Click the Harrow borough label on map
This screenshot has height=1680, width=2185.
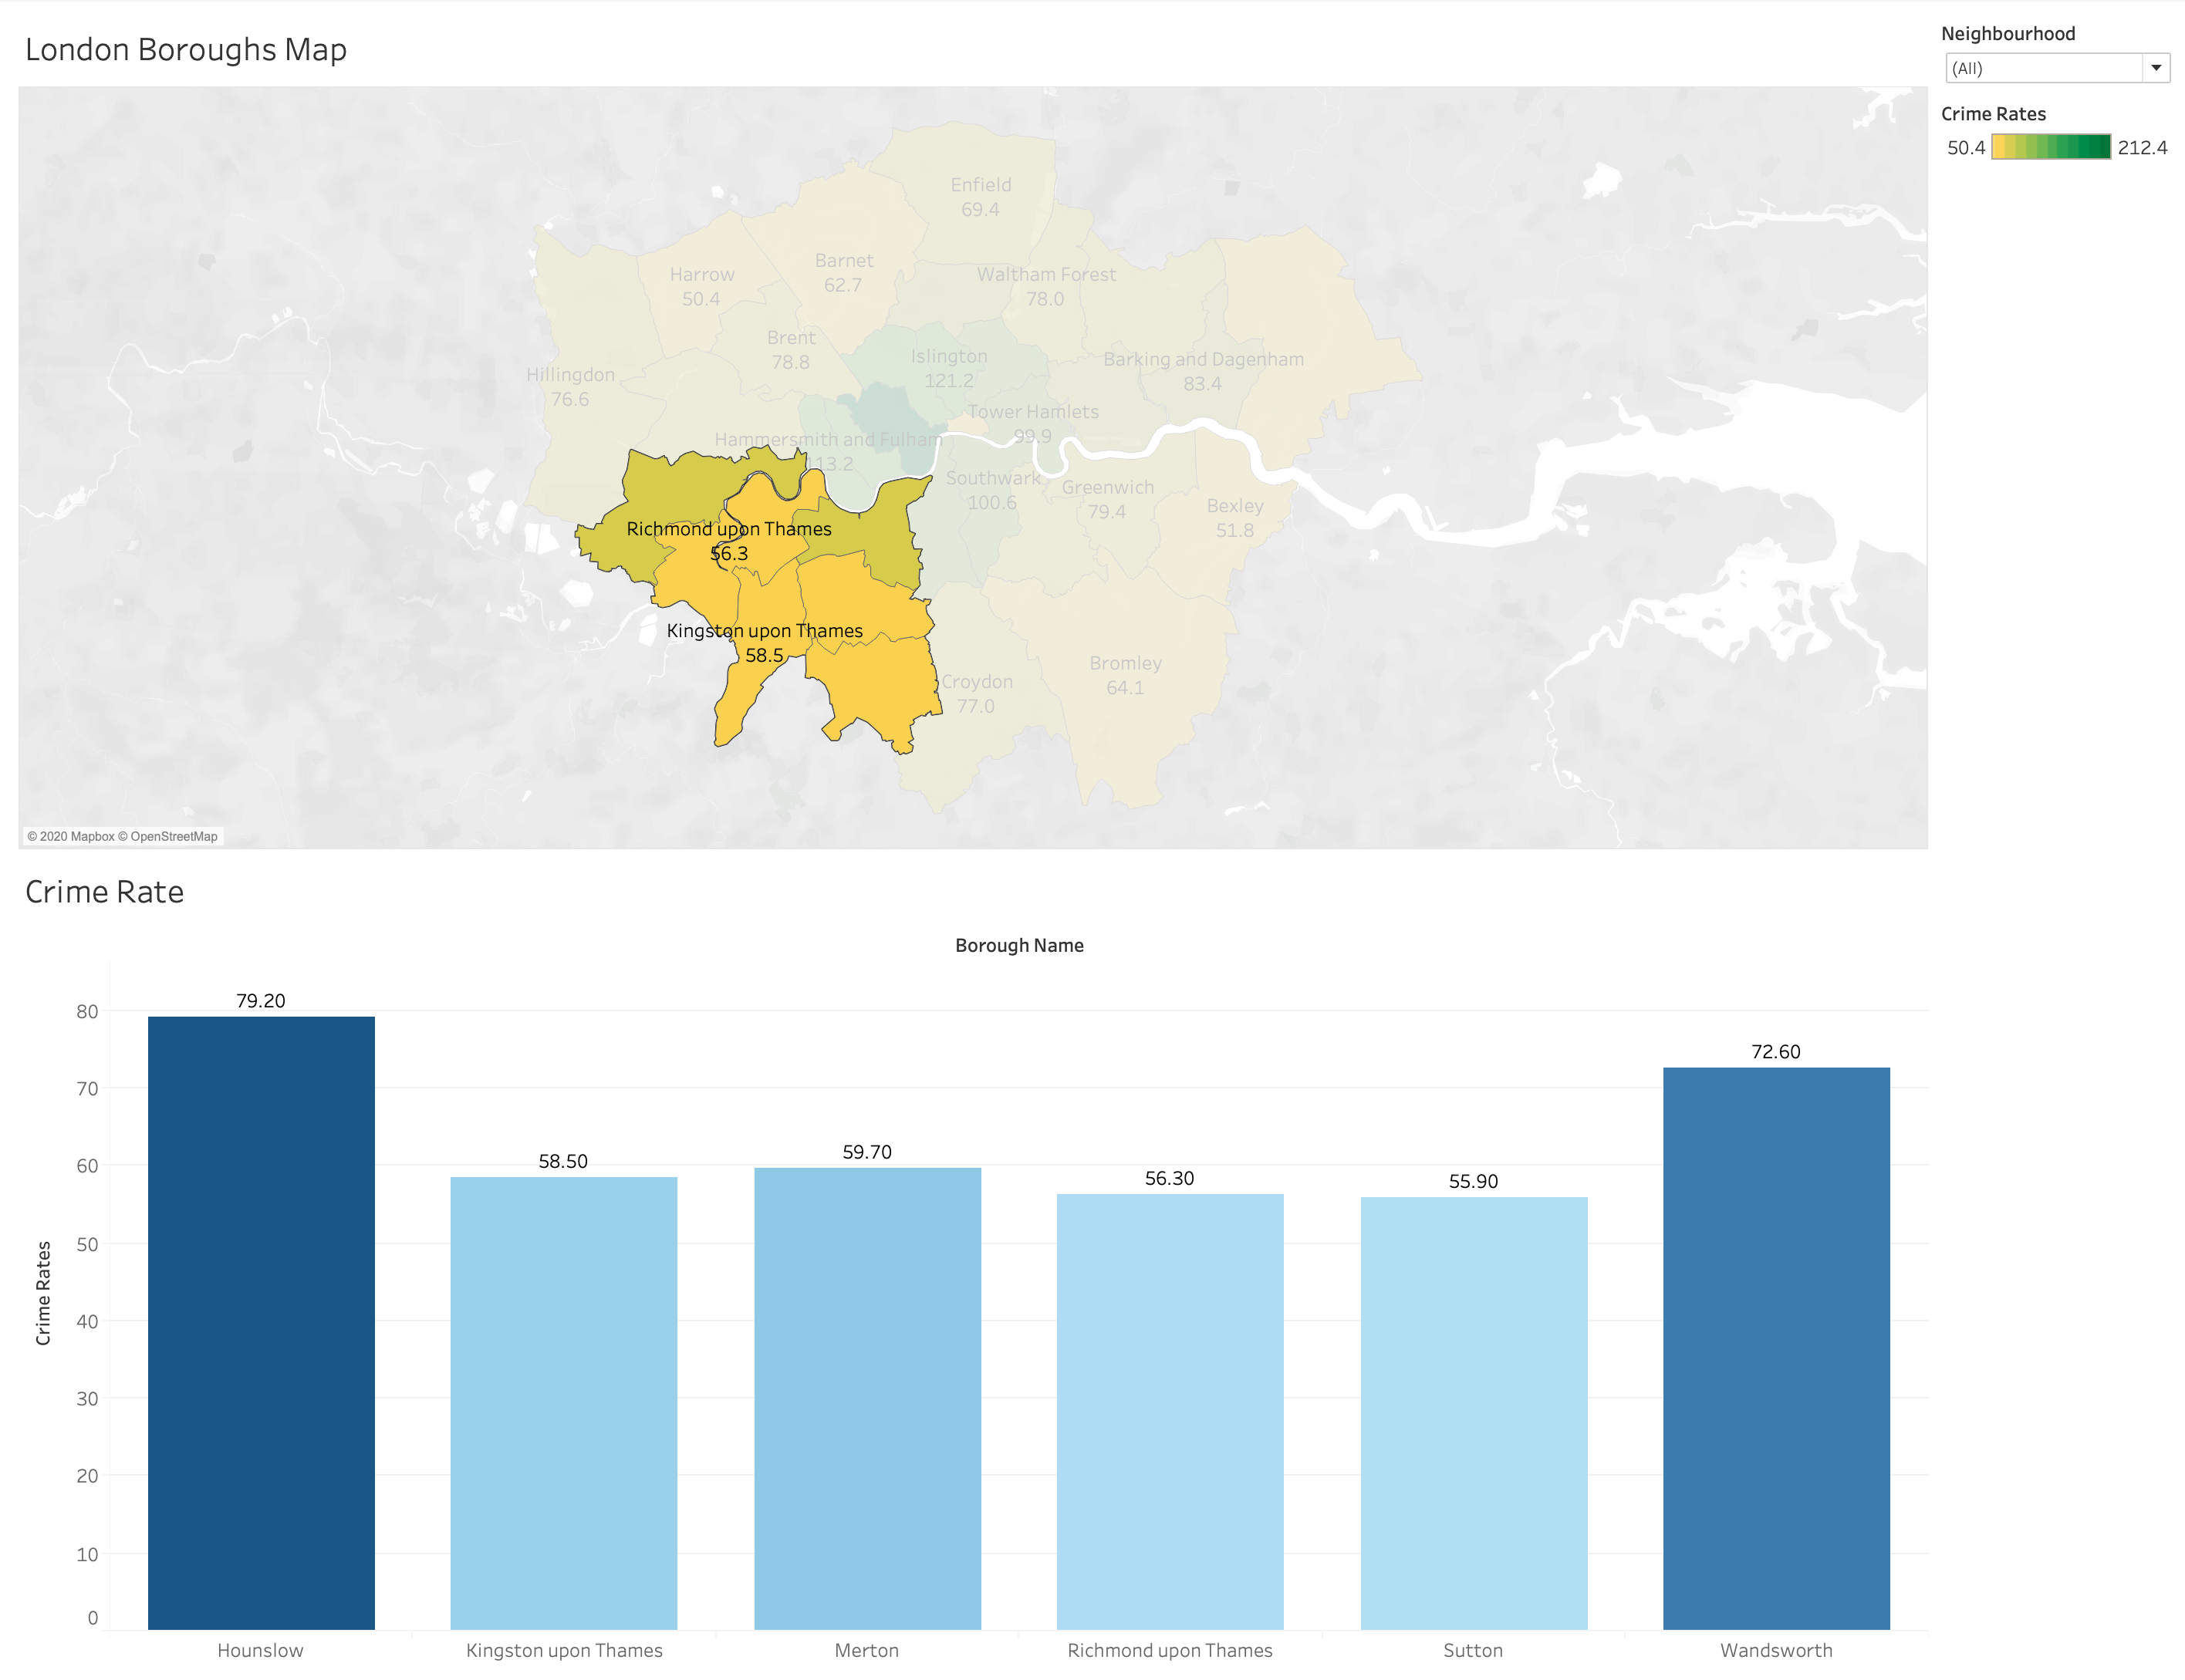tap(702, 275)
